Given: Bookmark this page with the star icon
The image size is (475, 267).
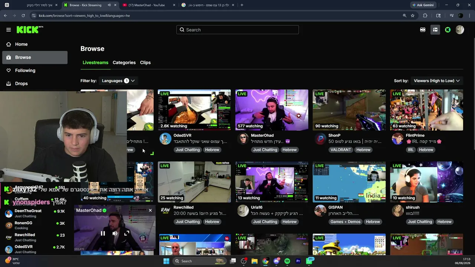Looking at the screenshot, I should (413, 16).
